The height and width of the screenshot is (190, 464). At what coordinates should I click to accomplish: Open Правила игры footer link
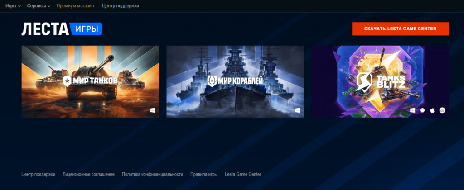tap(204, 174)
